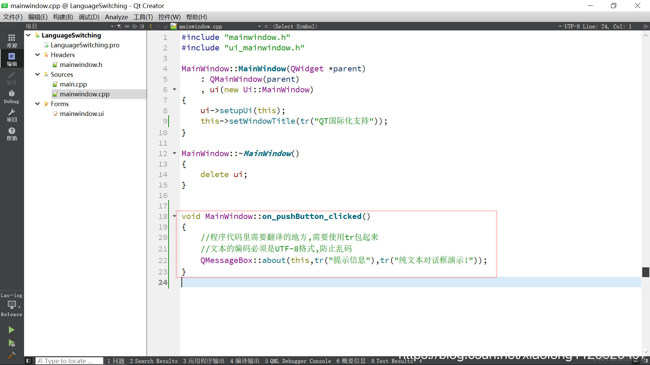Click on setWindowTitle in line 9

pyautogui.click(x=262, y=121)
